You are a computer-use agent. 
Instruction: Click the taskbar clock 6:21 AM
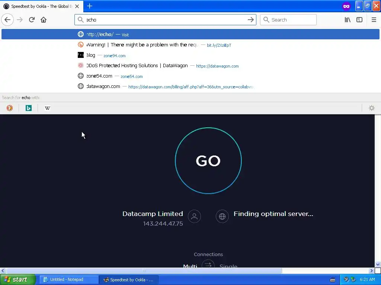pos(367,279)
